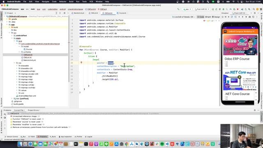Open the Navigate menu

click(x=46, y=2)
